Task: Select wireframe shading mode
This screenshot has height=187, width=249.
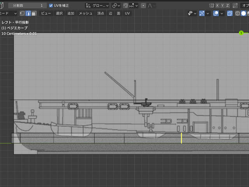Action: click(237, 13)
